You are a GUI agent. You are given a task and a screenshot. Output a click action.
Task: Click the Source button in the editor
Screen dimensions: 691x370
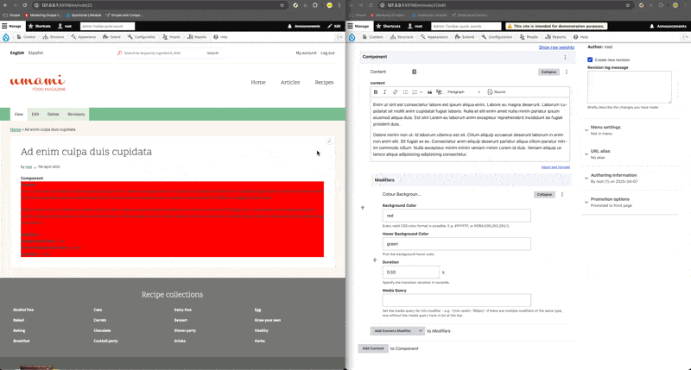(497, 91)
